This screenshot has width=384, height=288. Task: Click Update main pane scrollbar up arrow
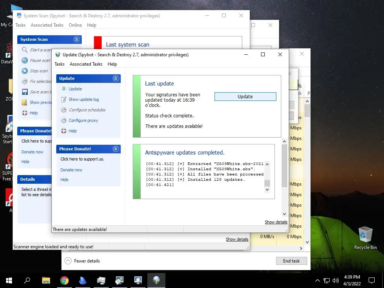(284, 141)
